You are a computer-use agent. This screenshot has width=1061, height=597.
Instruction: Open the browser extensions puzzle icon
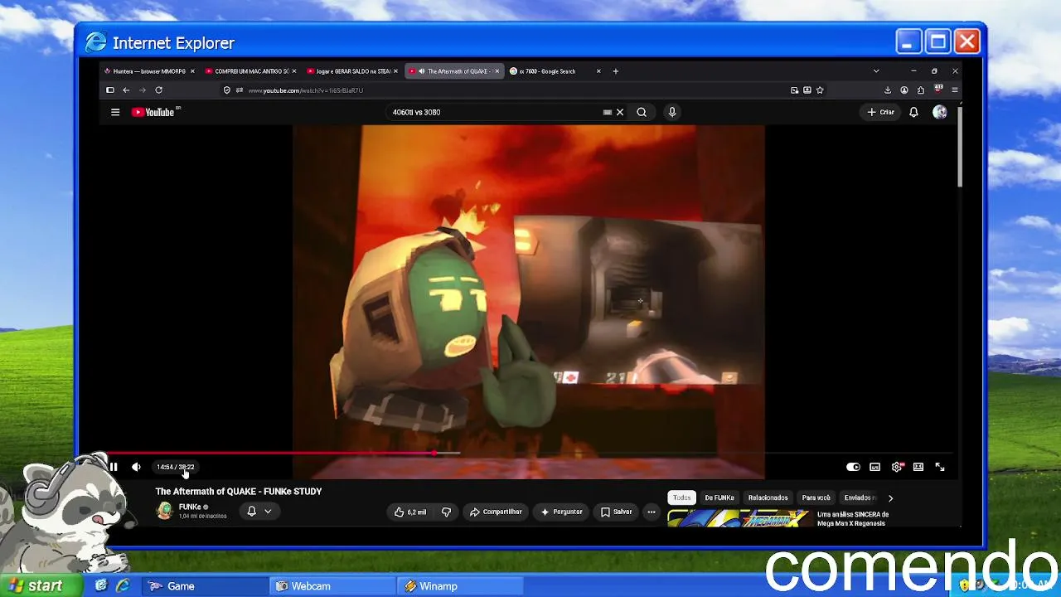921,90
